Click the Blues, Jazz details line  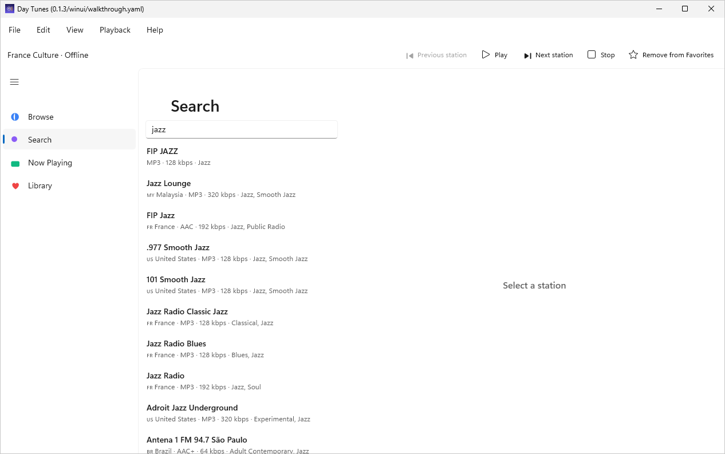[205, 355]
